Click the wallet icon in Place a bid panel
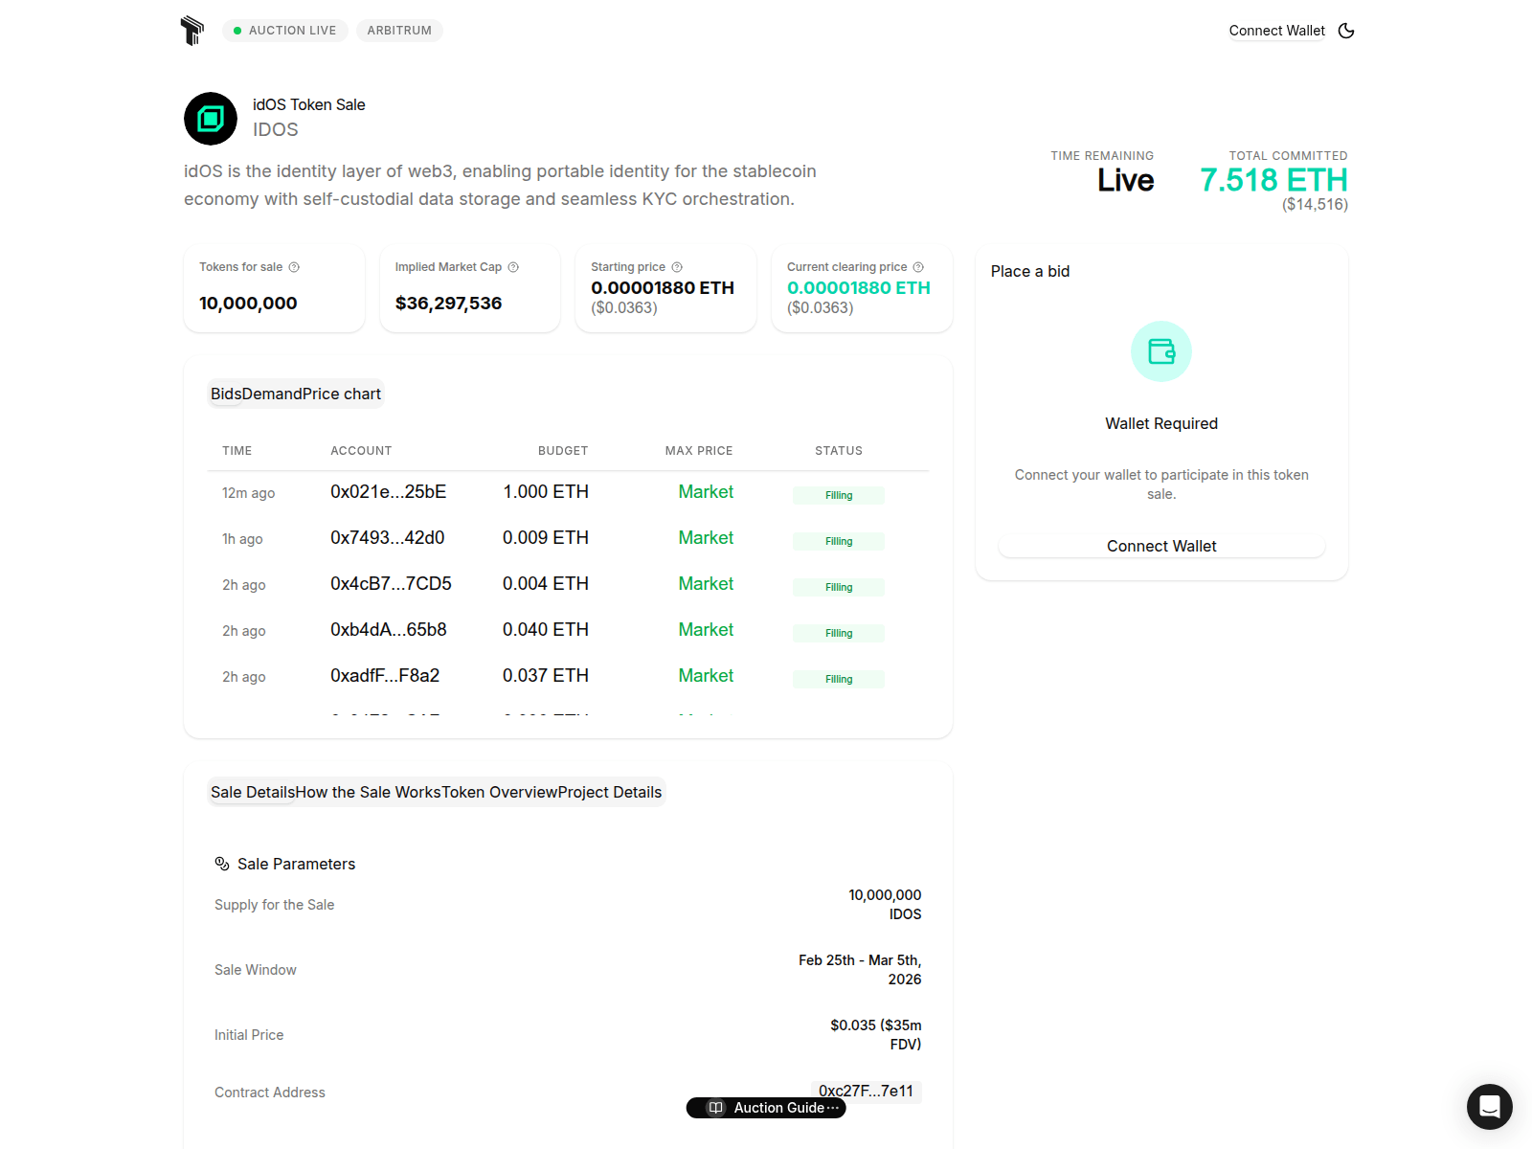Viewport: 1532px width, 1149px height. (x=1161, y=351)
